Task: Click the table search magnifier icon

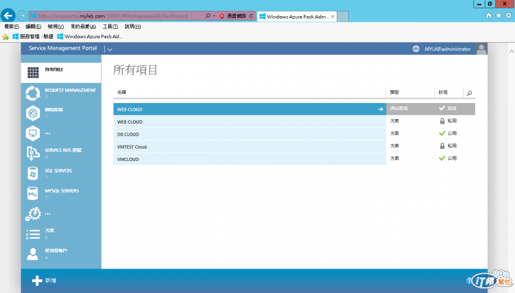Action: click(470, 93)
